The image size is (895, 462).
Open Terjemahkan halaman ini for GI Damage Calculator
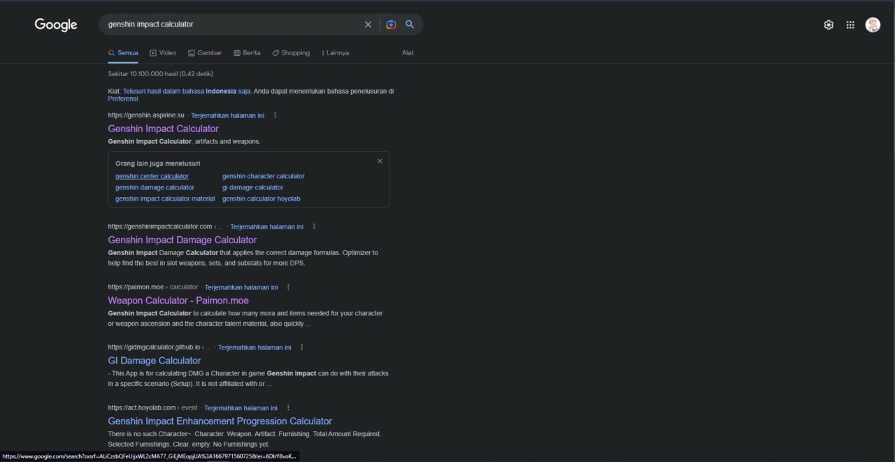click(255, 347)
